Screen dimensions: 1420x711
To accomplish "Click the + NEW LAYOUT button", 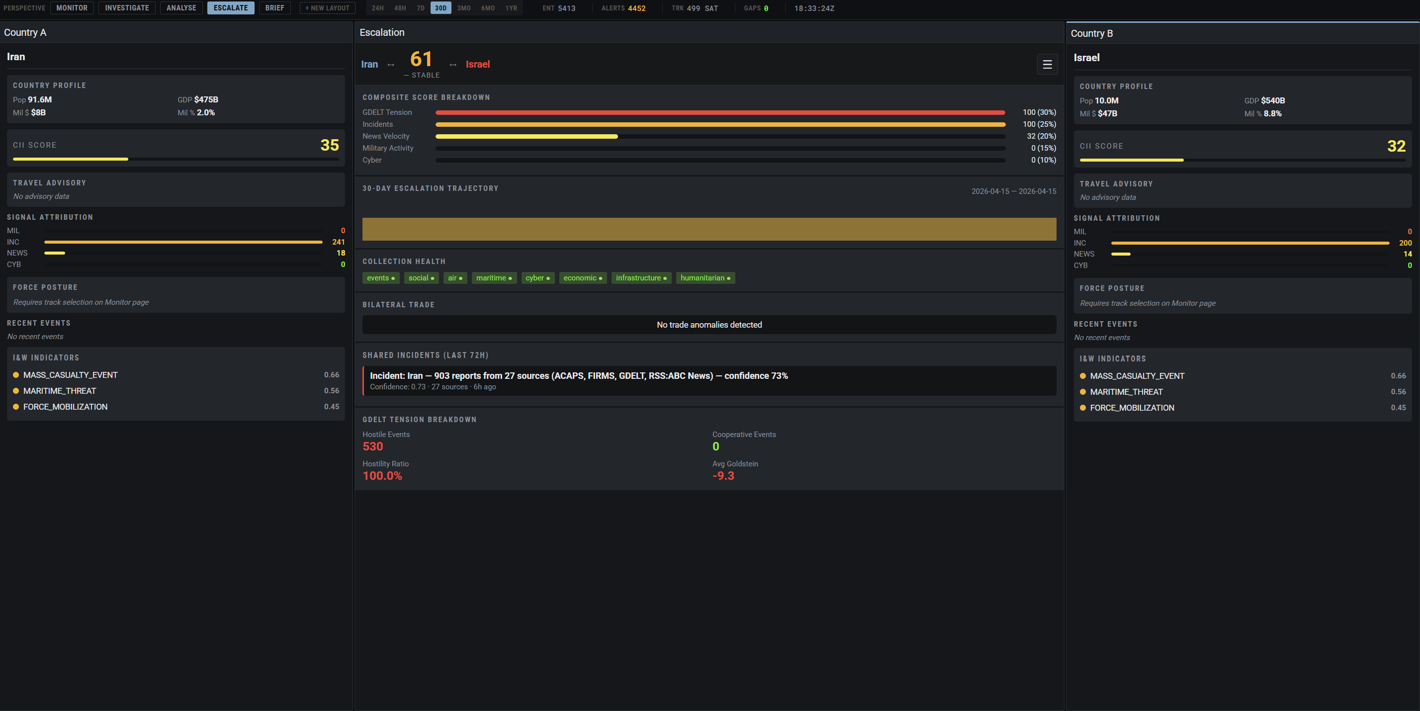I will [x=328, y=8].
